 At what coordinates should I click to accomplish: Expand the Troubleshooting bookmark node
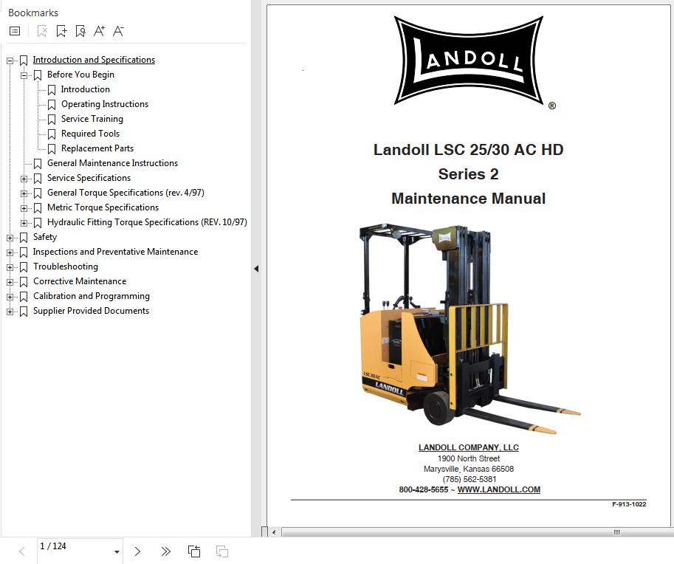[10, 267]
